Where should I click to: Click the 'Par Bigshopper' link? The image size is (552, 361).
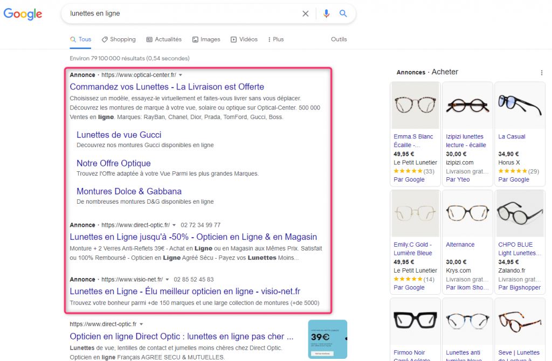click(519, 288)
